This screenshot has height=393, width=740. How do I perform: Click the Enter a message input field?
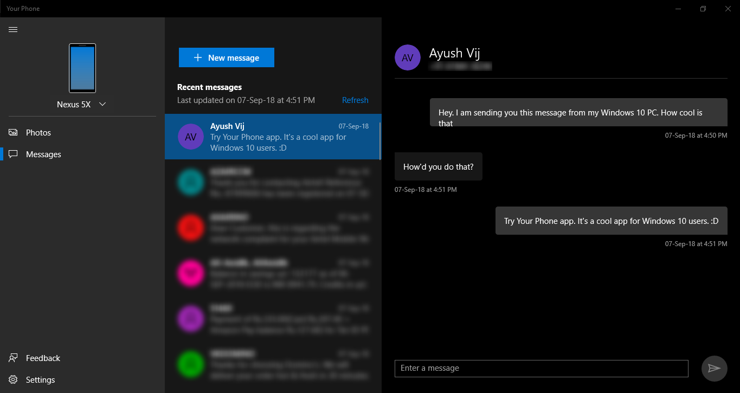(x=540, y=368)
